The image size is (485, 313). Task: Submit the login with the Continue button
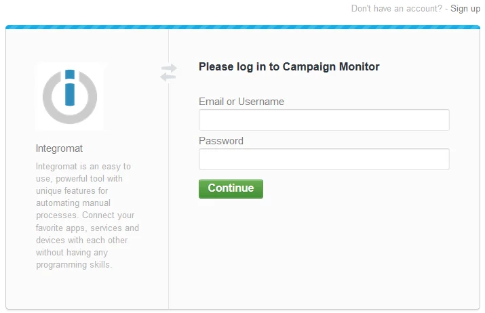(x=231, y=189)
